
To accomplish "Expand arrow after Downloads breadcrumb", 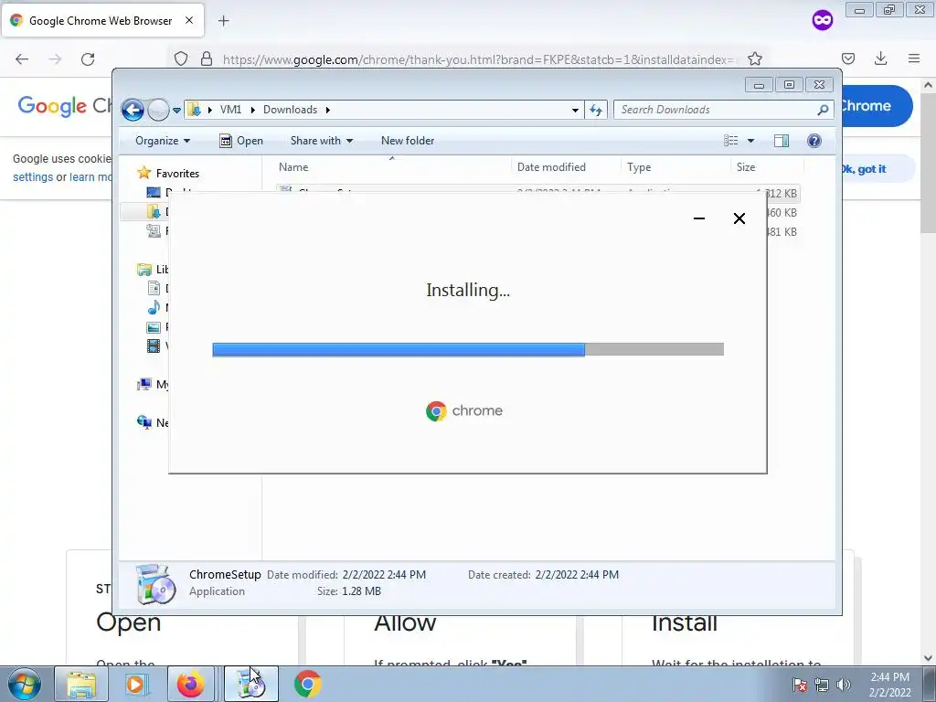I will (x=328, y=110).
